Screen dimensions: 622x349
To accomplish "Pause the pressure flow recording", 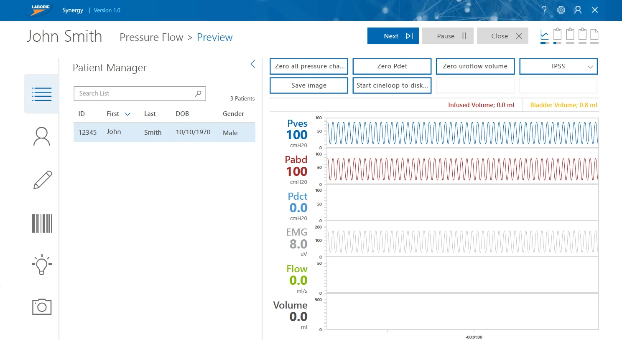I will click(447, 36).
